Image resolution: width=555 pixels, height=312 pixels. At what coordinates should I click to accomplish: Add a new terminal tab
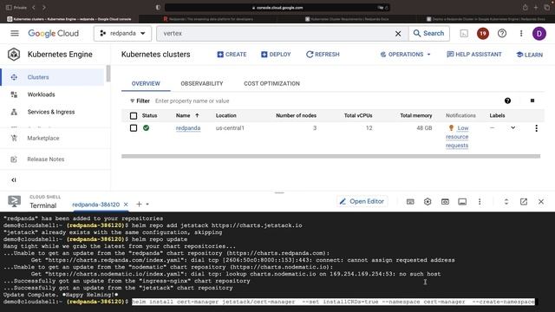[x=139, y=205]
